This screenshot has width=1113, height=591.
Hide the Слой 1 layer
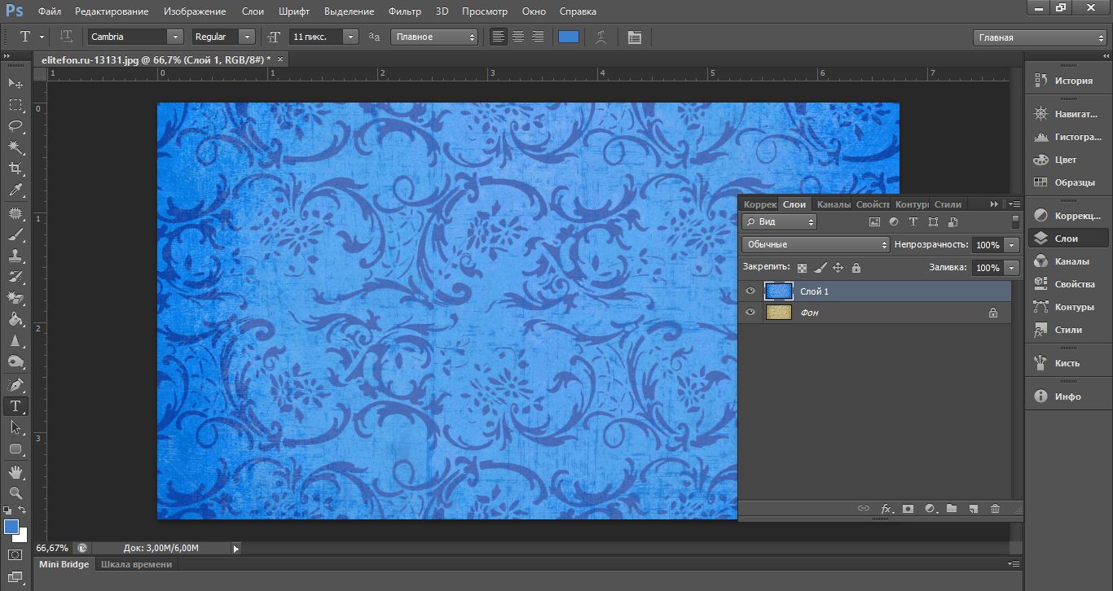click(x=750, y=291)
